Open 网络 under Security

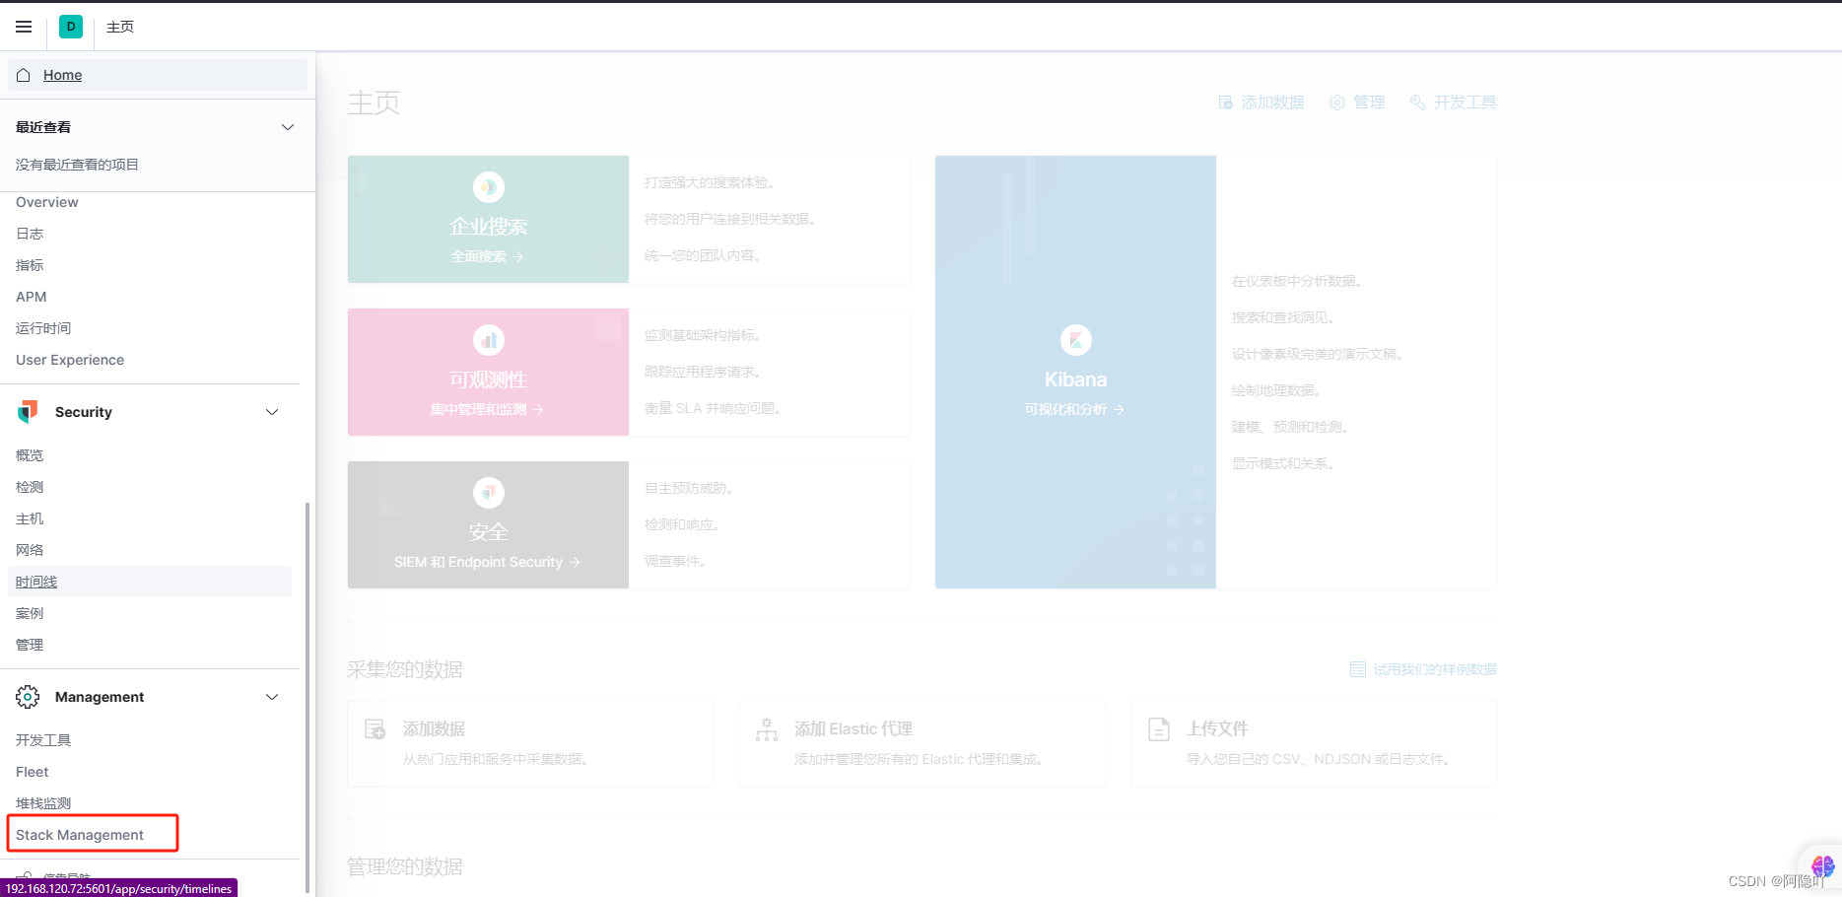tap(30, 550)
